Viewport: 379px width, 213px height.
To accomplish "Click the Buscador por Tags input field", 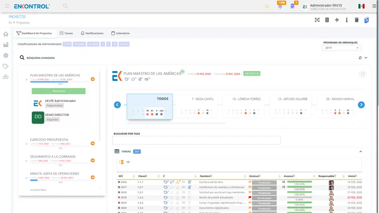I will 196,140.
